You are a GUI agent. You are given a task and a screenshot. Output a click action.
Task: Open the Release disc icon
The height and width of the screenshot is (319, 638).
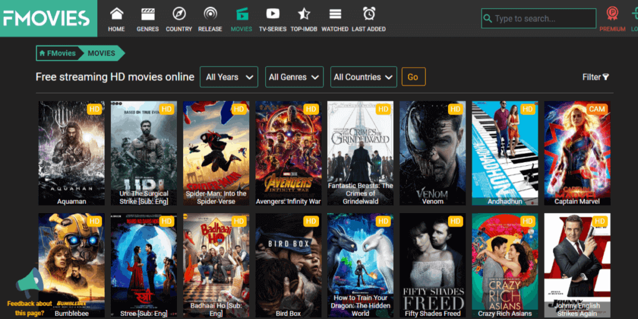point(210,14)
